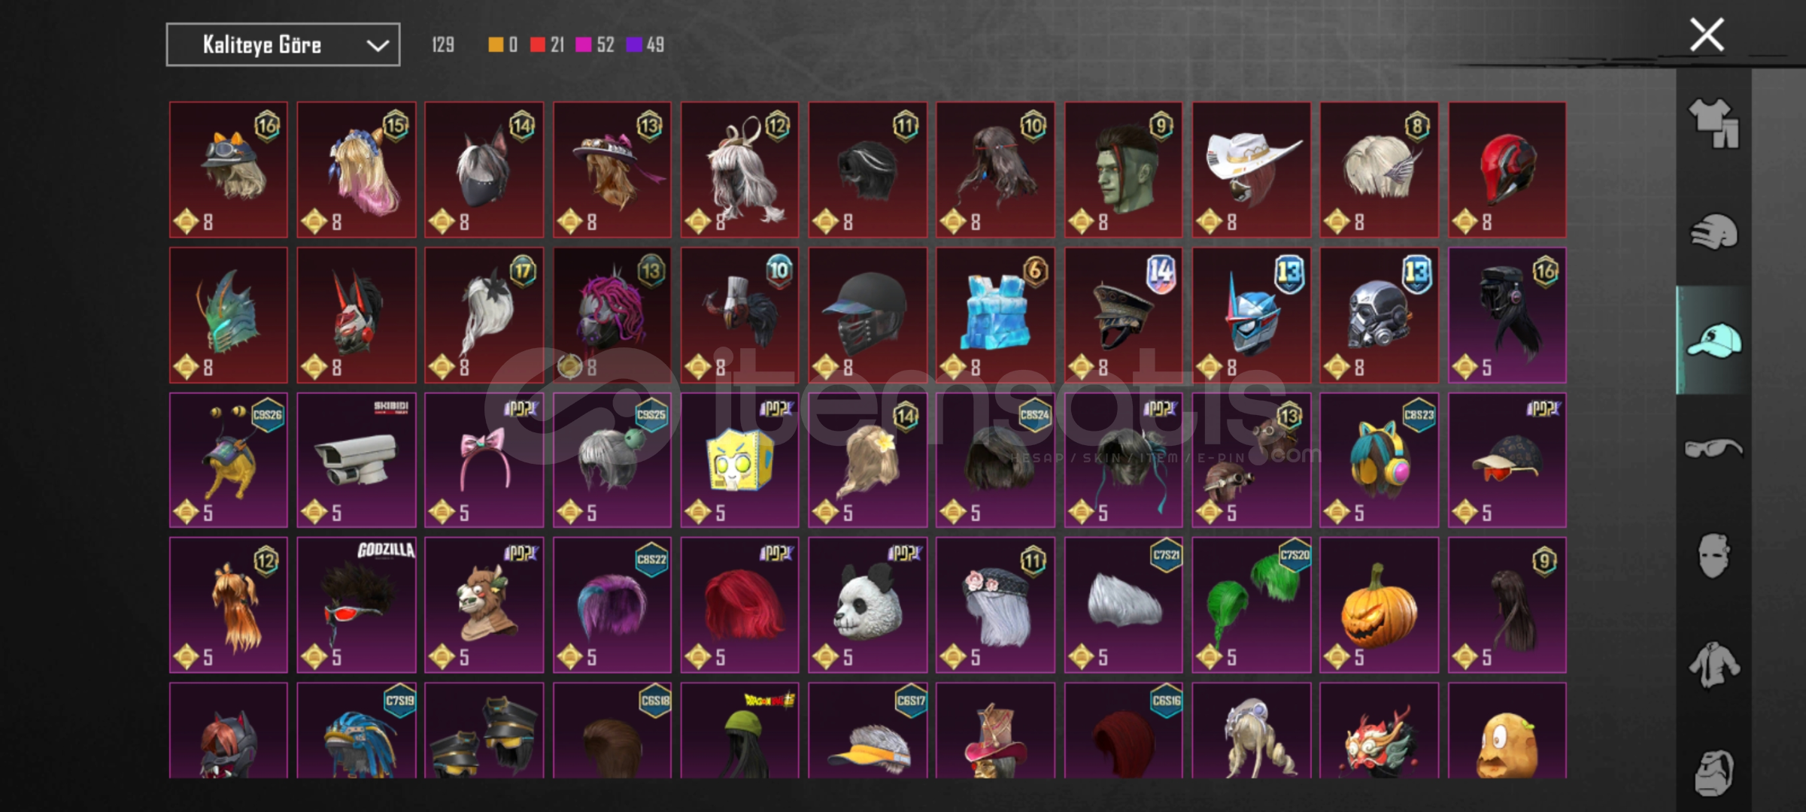Select the security camera head item
Viewport: 1806px width, 812px height.
click(356, 459)
